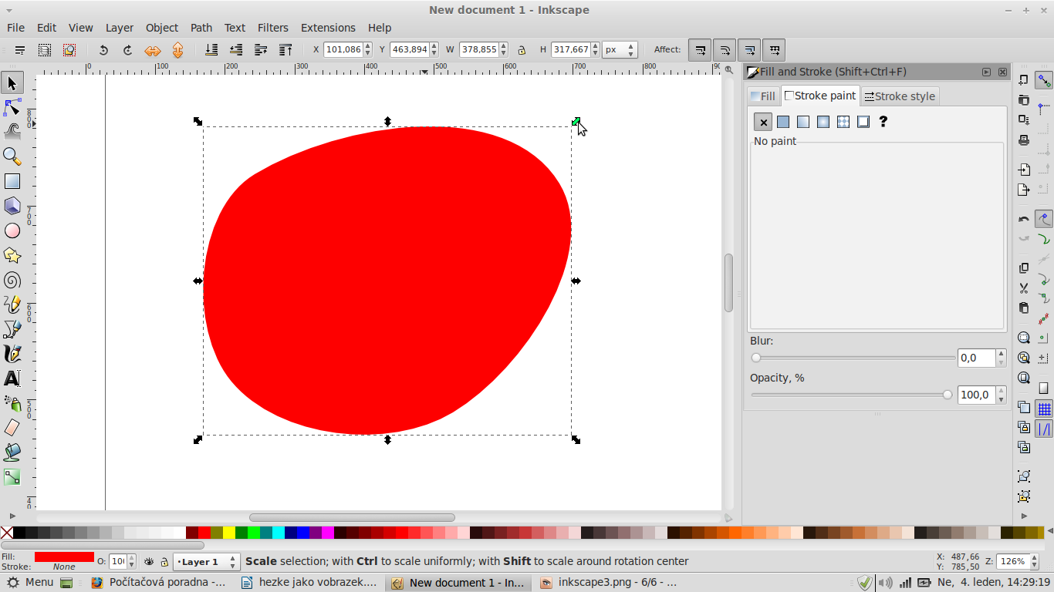1054x592 pixels.
Task: Switch to the Stroke style tab
Action: point(900,96)
